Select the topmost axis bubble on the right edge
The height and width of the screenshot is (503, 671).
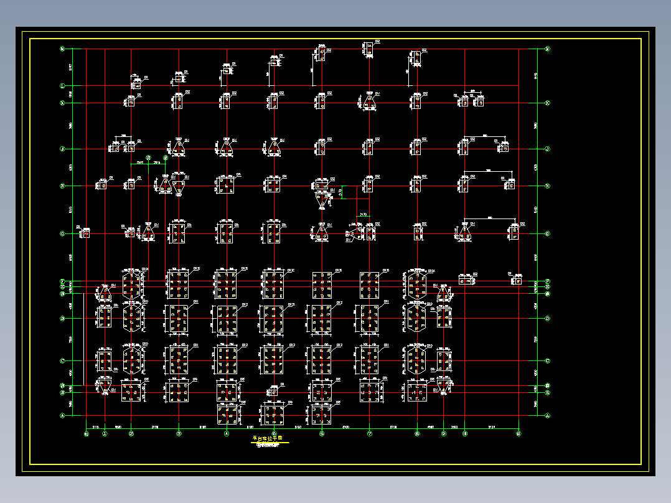547,49
